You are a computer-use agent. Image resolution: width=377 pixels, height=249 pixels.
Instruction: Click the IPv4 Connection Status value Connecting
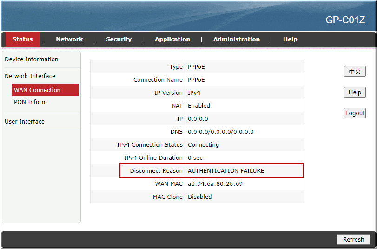203,145
